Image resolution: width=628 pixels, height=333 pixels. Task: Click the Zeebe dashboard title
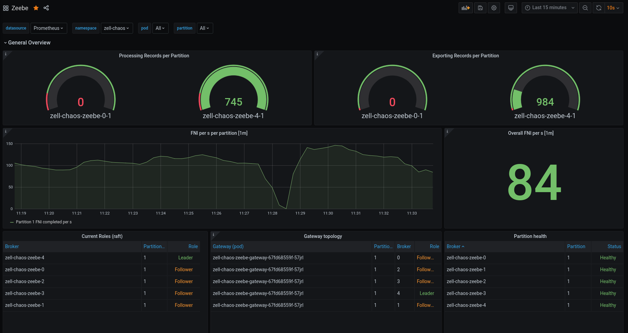[20, 8]
